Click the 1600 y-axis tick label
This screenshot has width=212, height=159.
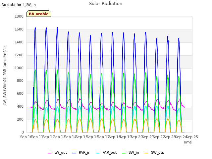pos(19,29)
